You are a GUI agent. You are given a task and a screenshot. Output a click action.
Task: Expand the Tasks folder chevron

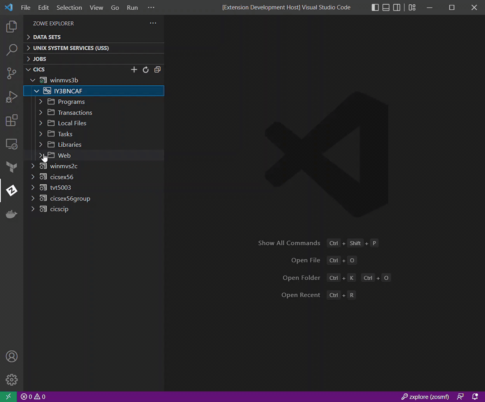(x=41, y=134)
